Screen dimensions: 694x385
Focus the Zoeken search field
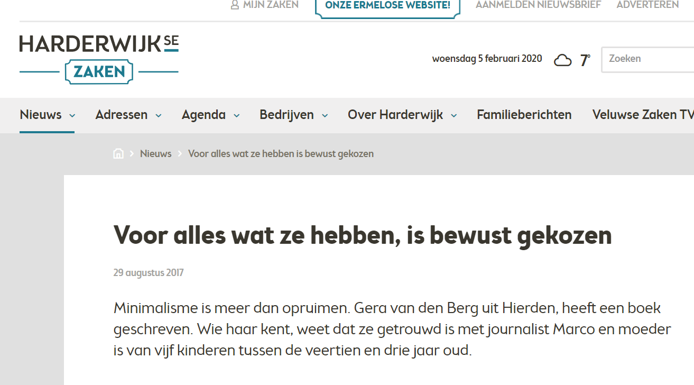[x=647, y=59]
